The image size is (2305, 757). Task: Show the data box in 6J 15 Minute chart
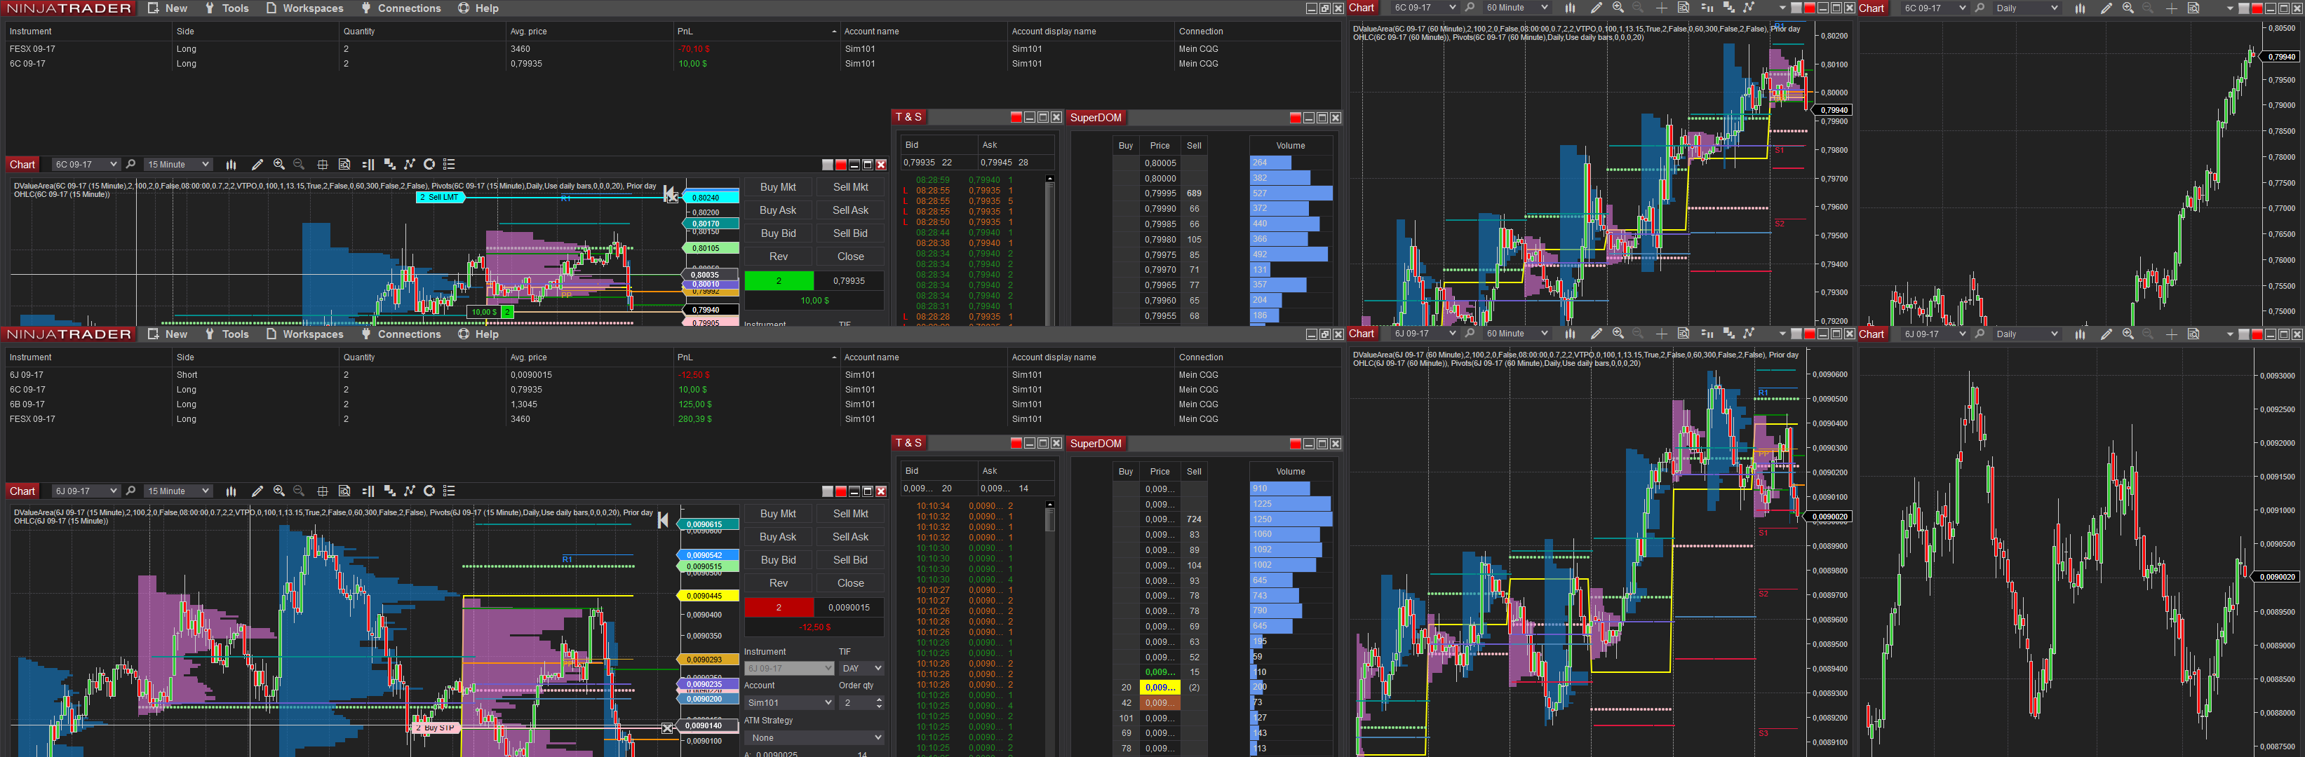[344, 491]
